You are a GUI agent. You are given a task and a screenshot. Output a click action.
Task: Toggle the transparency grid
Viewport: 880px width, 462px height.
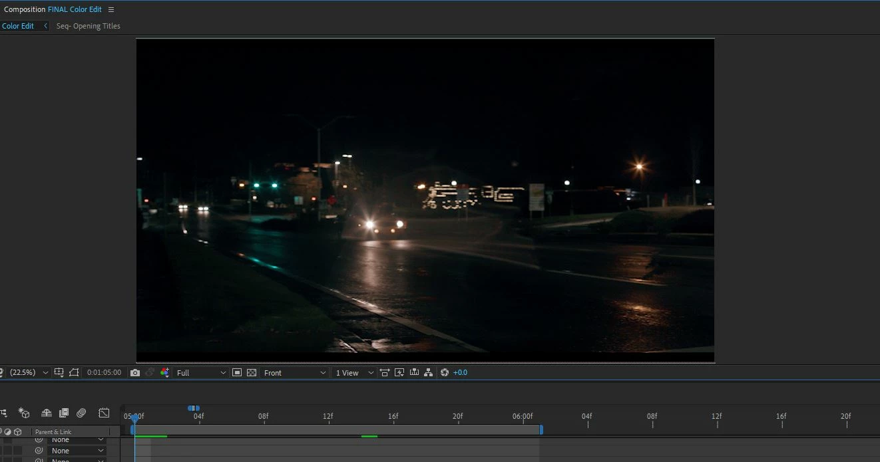click(x=252, y=373)
